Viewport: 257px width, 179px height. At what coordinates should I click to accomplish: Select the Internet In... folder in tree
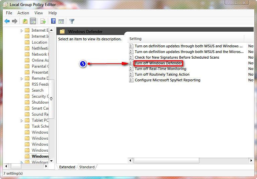pos(40,36)
